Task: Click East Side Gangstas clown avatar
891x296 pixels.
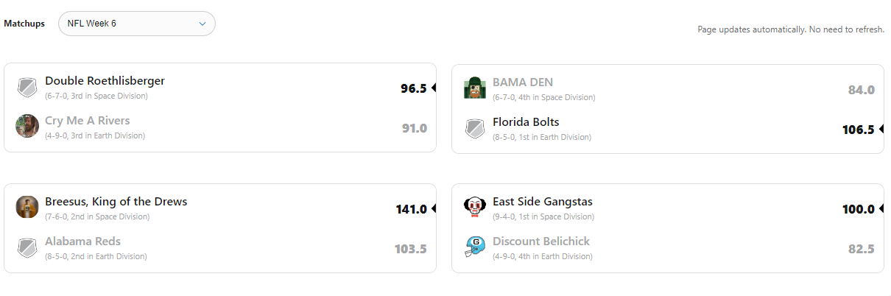Action: [x=475, y=208]
